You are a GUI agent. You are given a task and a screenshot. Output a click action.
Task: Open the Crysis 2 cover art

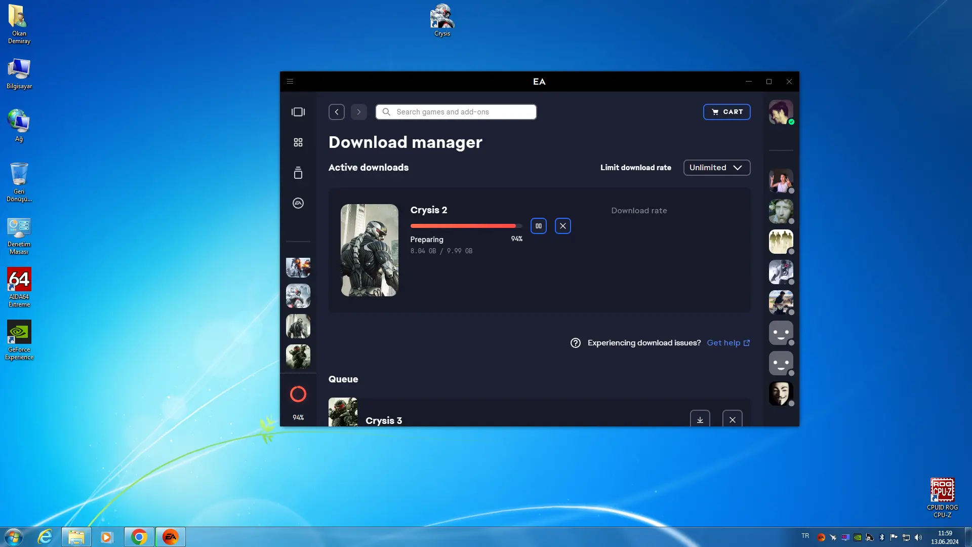tap(370, 250)
